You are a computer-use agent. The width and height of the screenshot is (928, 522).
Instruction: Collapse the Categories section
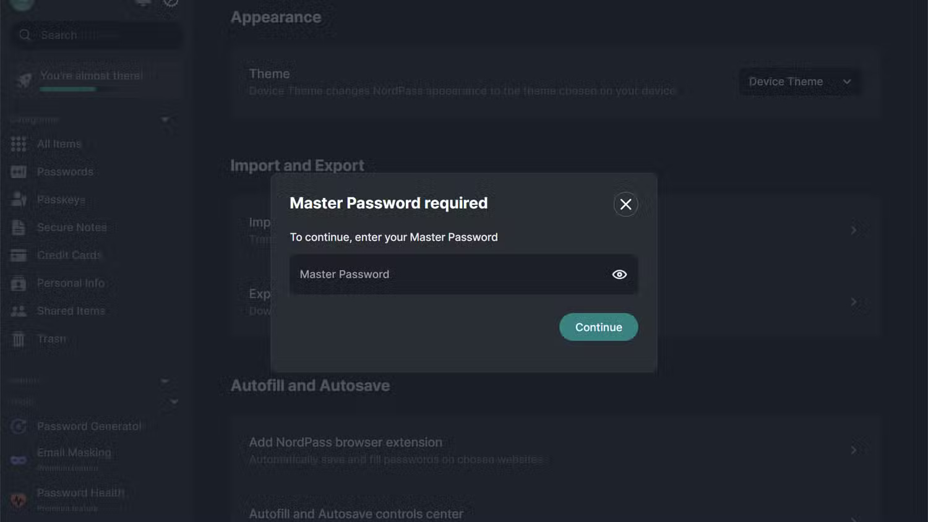pos(165,119)
